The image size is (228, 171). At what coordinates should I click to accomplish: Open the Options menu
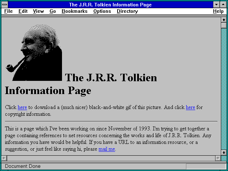(102, 11)
